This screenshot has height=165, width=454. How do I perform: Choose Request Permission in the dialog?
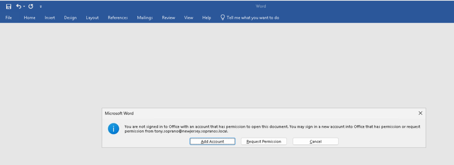point(264,141)
